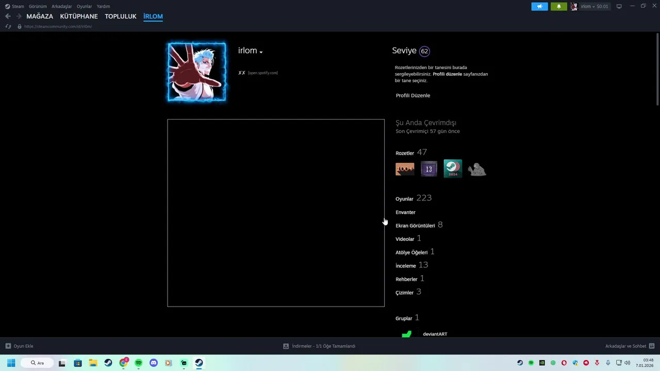660x371 pixels.
Task: Open volume control in system tray
Action: coord(628,363)
